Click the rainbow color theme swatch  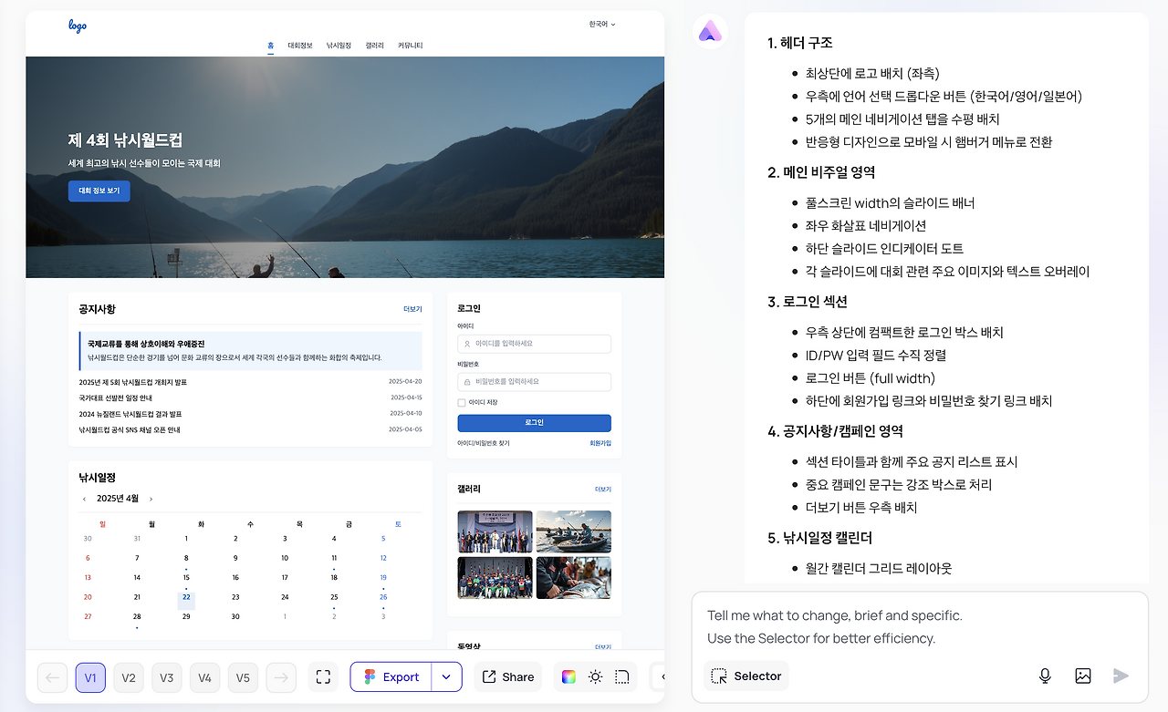pyautogui.click(x=568, y=676)
